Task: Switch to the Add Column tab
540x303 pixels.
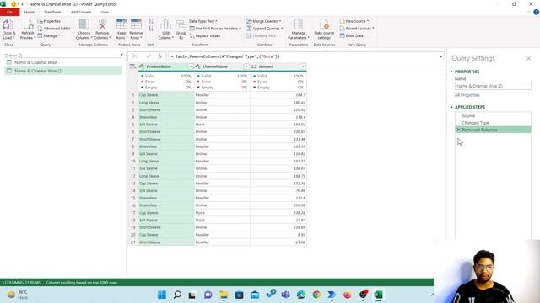Action: pyautogui.click(x=81, y=12)
